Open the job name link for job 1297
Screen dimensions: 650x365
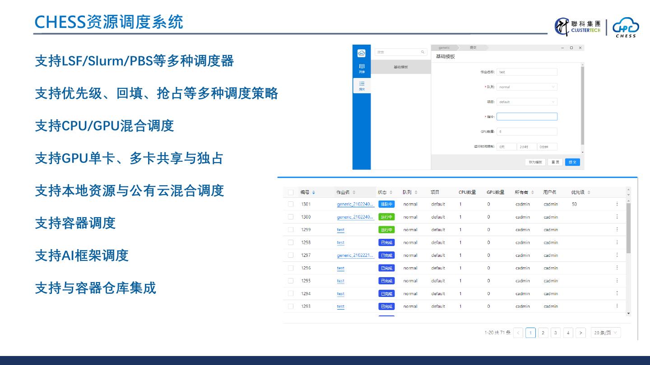click(356, 255)
